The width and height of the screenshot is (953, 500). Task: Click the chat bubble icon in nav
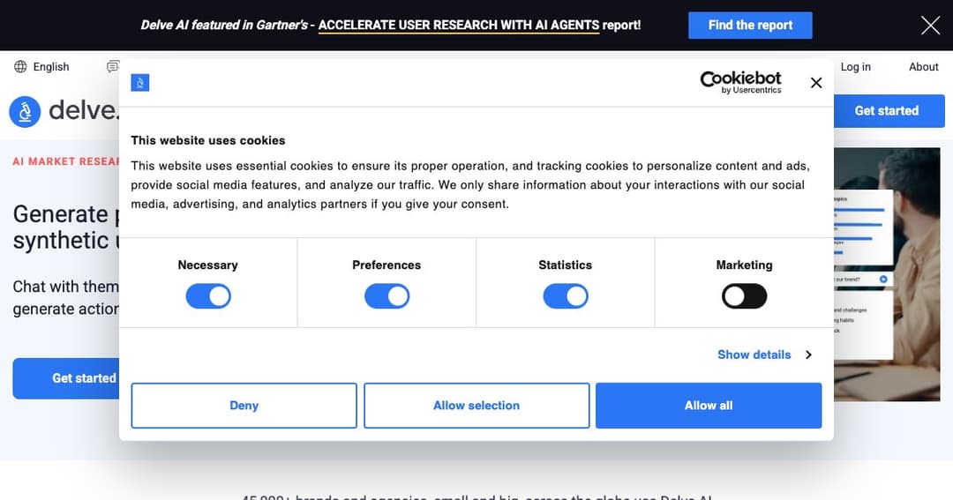(113, 67)
